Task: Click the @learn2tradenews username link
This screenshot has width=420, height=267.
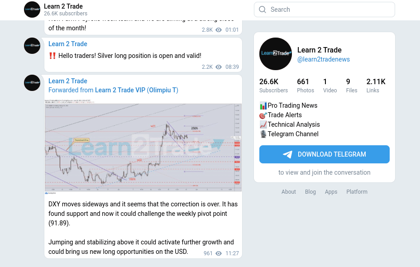Action: point(324,59)
